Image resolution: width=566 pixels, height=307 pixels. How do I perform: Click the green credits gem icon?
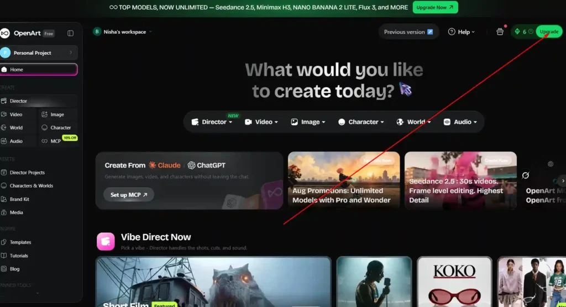click(517, 32)
